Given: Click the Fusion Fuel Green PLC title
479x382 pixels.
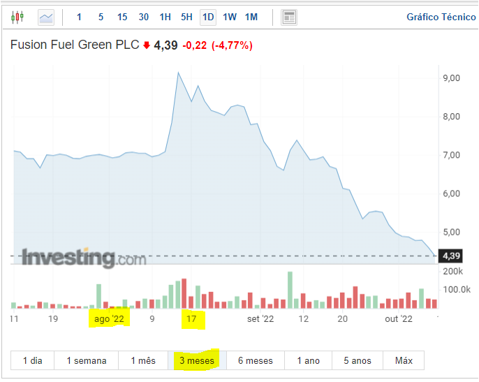Looking at the screenshot, I should tap(75, 45).
